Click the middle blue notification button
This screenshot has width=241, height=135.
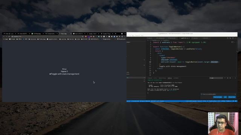pyautogui.click(x=225, y=97)
